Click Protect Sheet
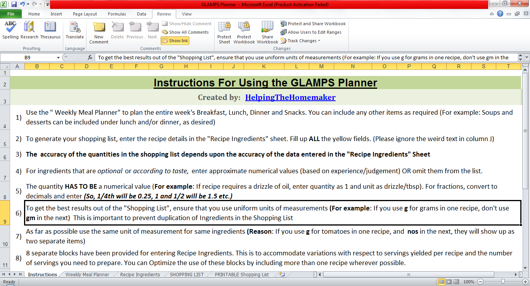Viewport: 530px width, 286px height. tap(224, 33)
